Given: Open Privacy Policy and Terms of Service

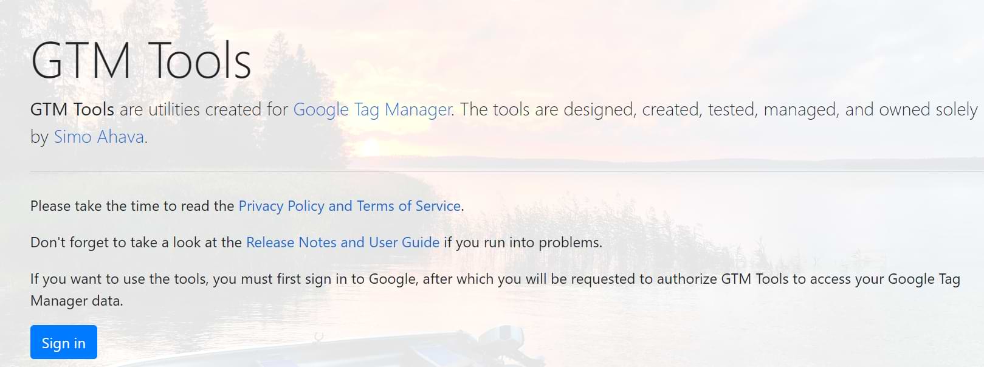Looking at the screenshot, I should pyautogui.click(x=349, y=206).
